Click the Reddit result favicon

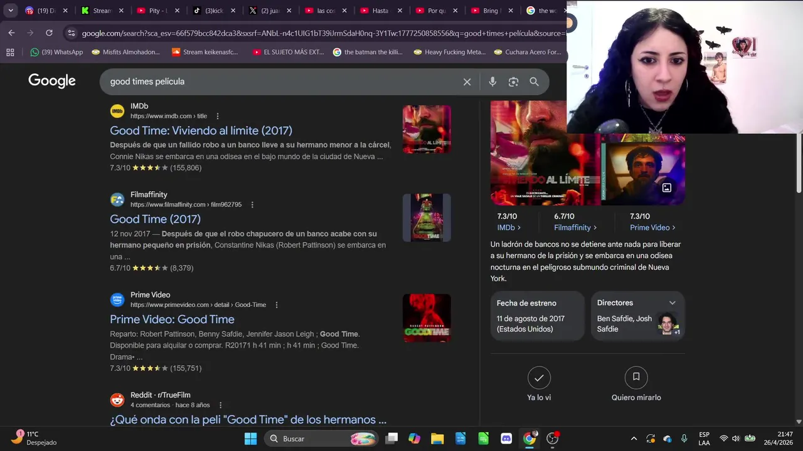point(117,400)
